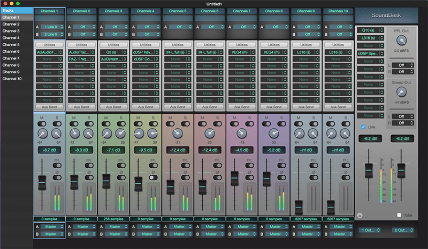Enable the Tube checkbox

click(399, 215)
